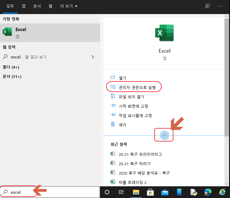230x198 pixels.
Task: Click the pin icon for 작업 표시줄에 고정
Action: (113, 115)
